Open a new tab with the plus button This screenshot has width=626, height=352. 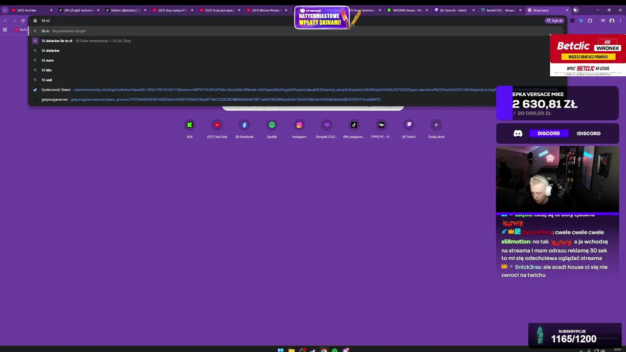coord(576,10)
